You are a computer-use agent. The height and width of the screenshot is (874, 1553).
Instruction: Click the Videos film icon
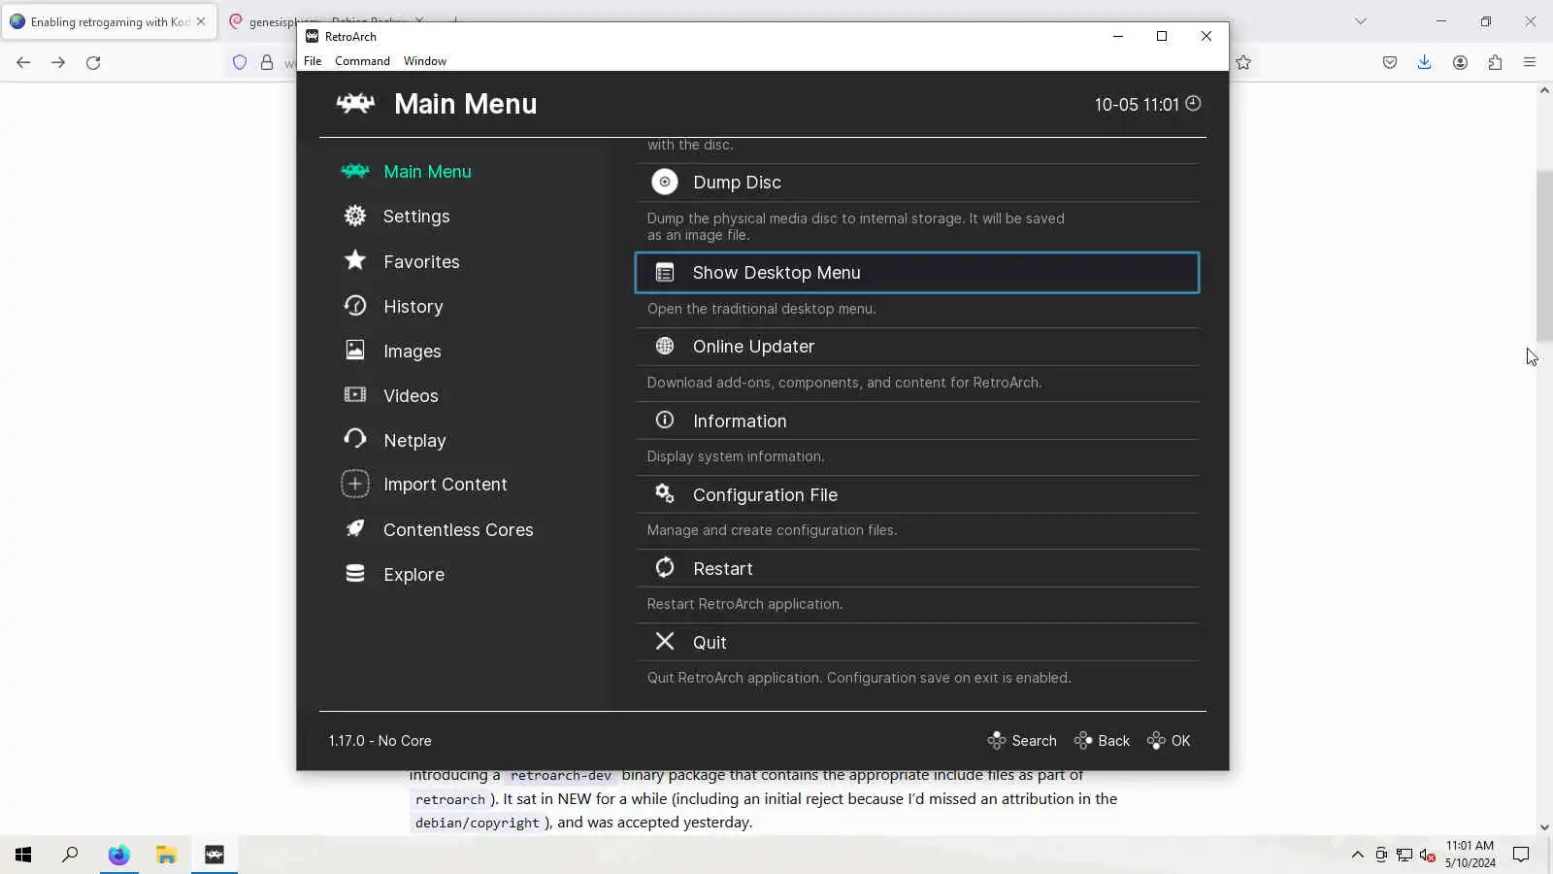tap(355, 394)
